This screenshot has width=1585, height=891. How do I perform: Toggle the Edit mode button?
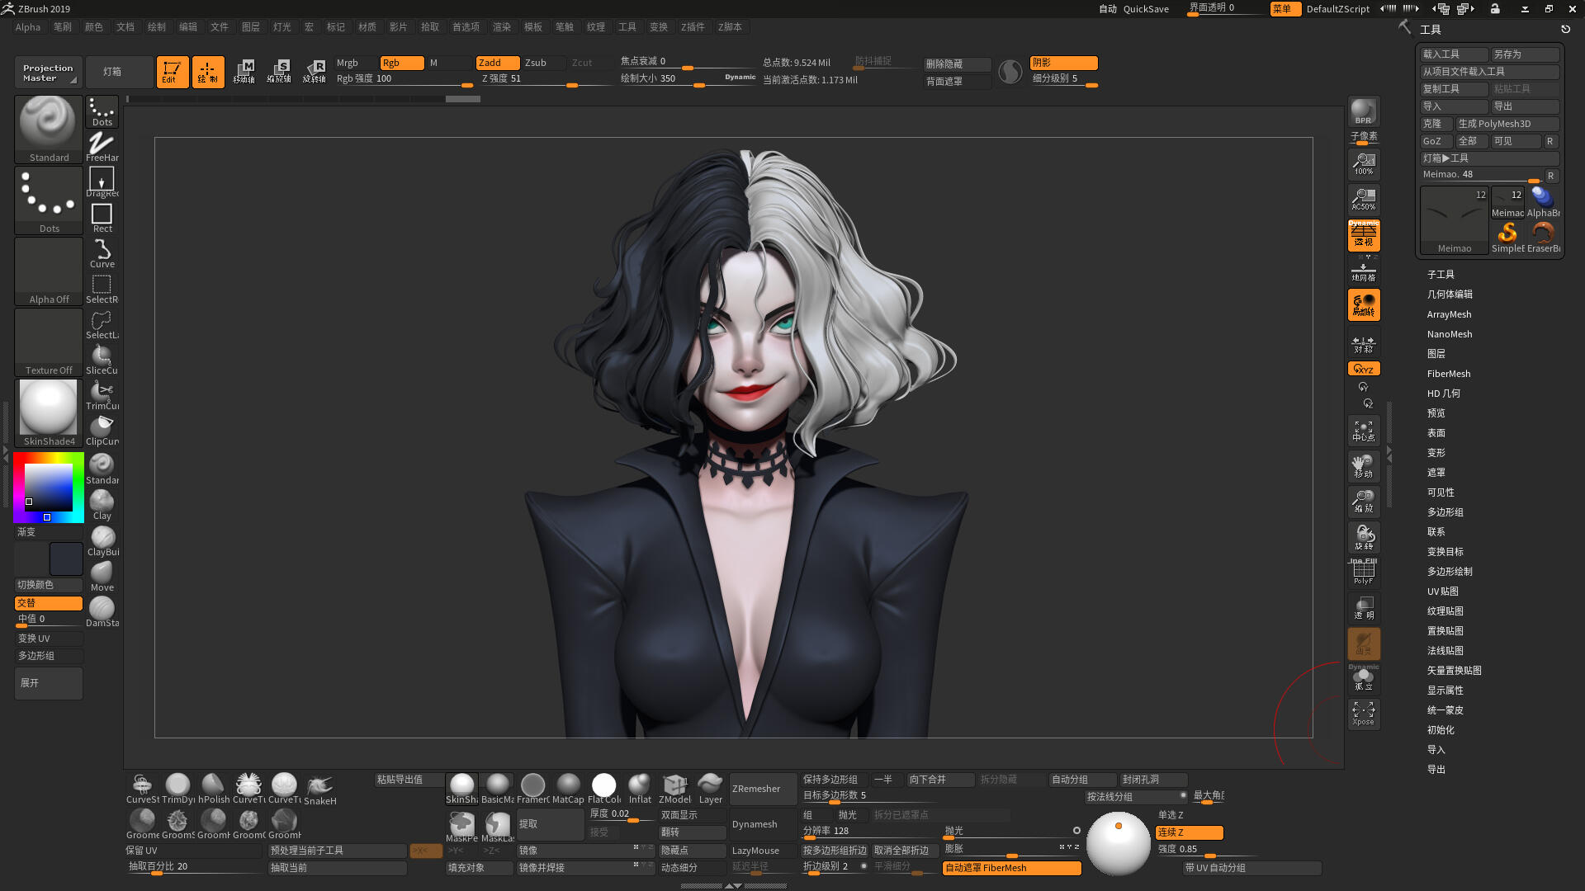[173, 72]
